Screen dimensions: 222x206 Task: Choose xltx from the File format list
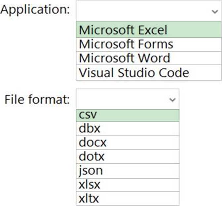(128, 198)
